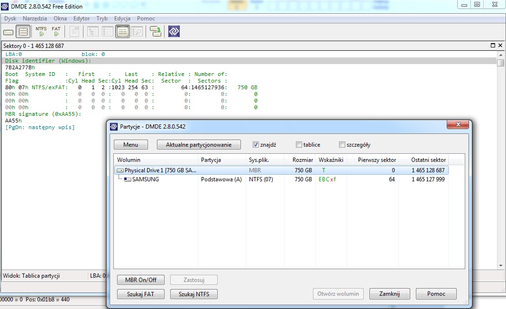Image resolution: width=506 pixels, height=309 pixels.
Task: Open the Dysk menu
Action: [x=10, y=19]
